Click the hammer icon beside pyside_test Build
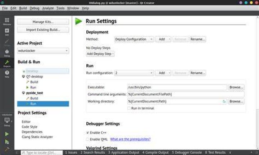The width and height of the screenshot is (259, 155). [x=28, y=99]
